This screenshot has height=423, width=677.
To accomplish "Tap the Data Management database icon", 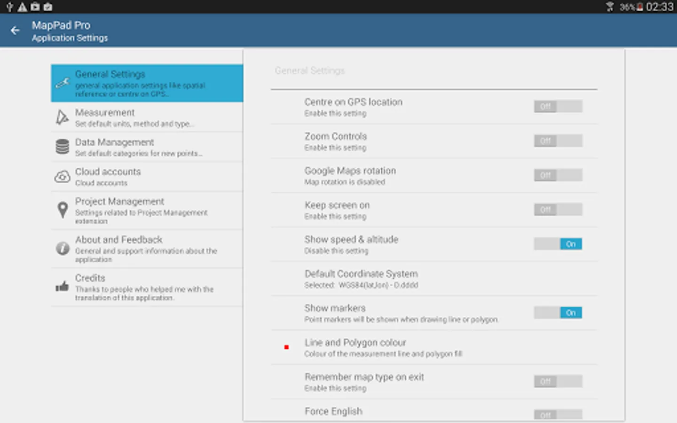I will [x=62, y=147].
